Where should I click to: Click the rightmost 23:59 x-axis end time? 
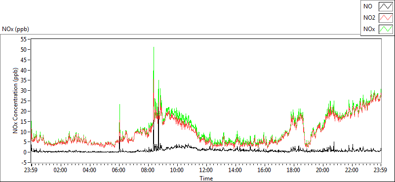click(x=381, y=170)
